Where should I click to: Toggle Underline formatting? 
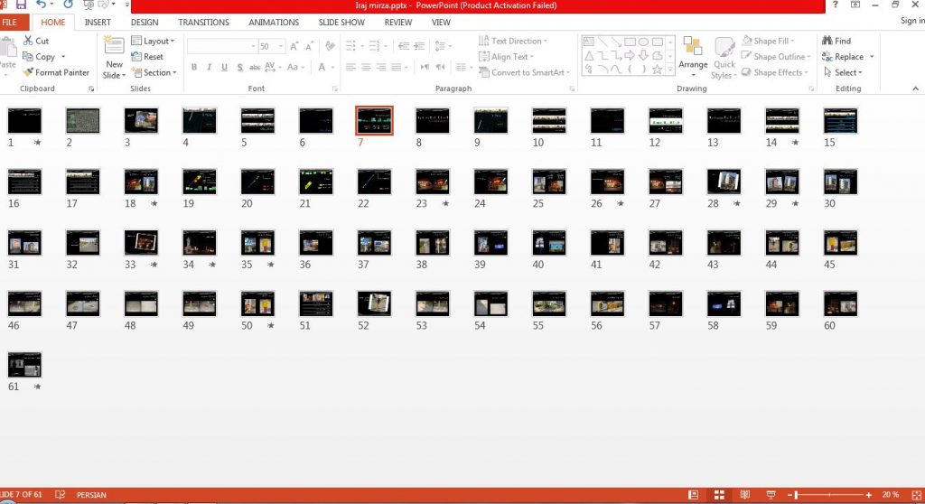click(x=224, y=67)
